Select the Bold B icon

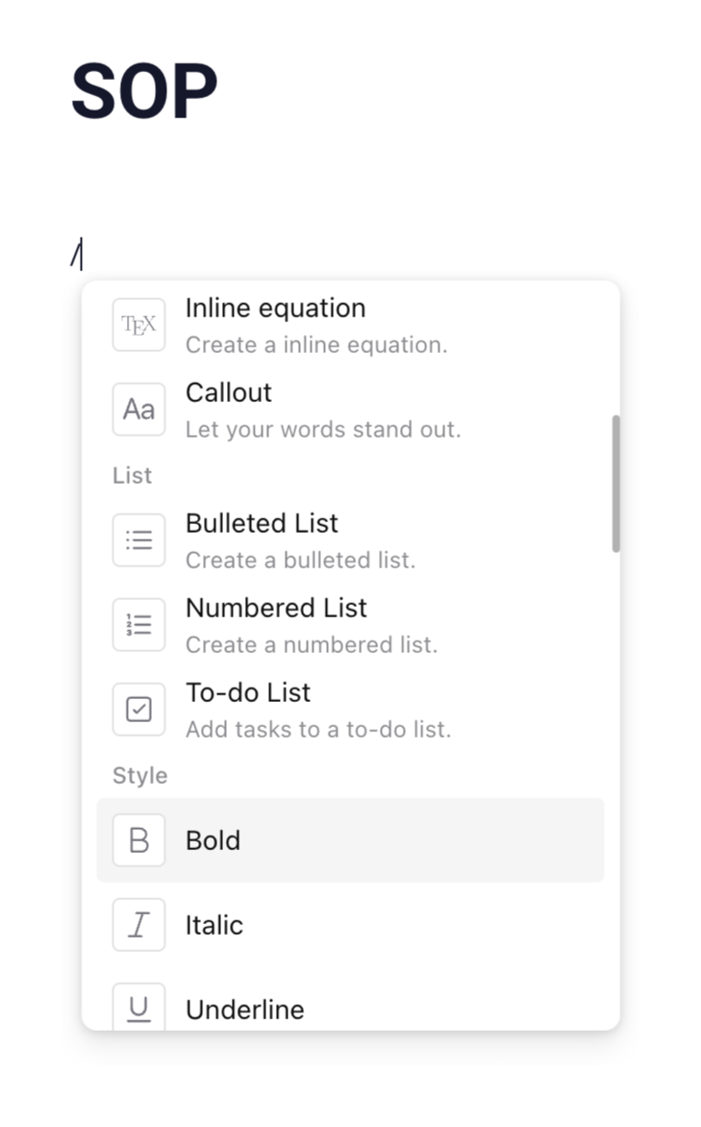pyautogui.click(x=138, y=839)
